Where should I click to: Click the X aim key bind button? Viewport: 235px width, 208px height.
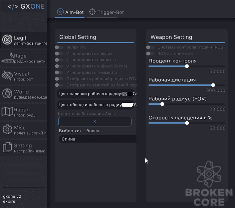click(x=95, y=122)
